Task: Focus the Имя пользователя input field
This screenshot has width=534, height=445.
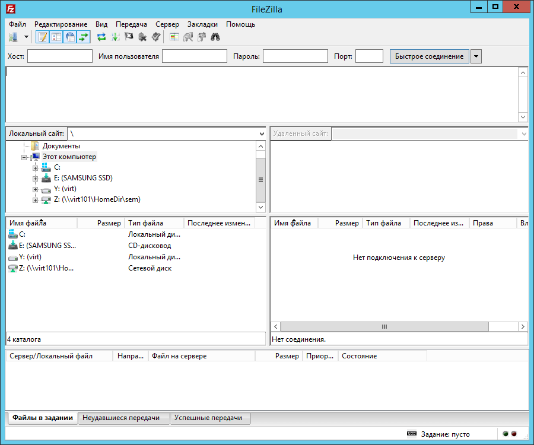Action: [x=195, y=56]
